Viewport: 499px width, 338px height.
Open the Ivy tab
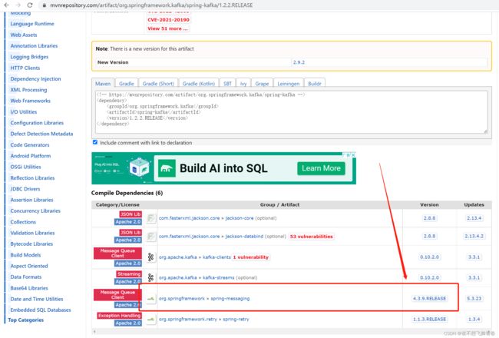point(243,84)
